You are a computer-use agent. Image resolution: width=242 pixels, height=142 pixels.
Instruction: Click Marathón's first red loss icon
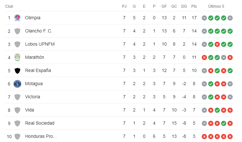[x=204, y=58]
